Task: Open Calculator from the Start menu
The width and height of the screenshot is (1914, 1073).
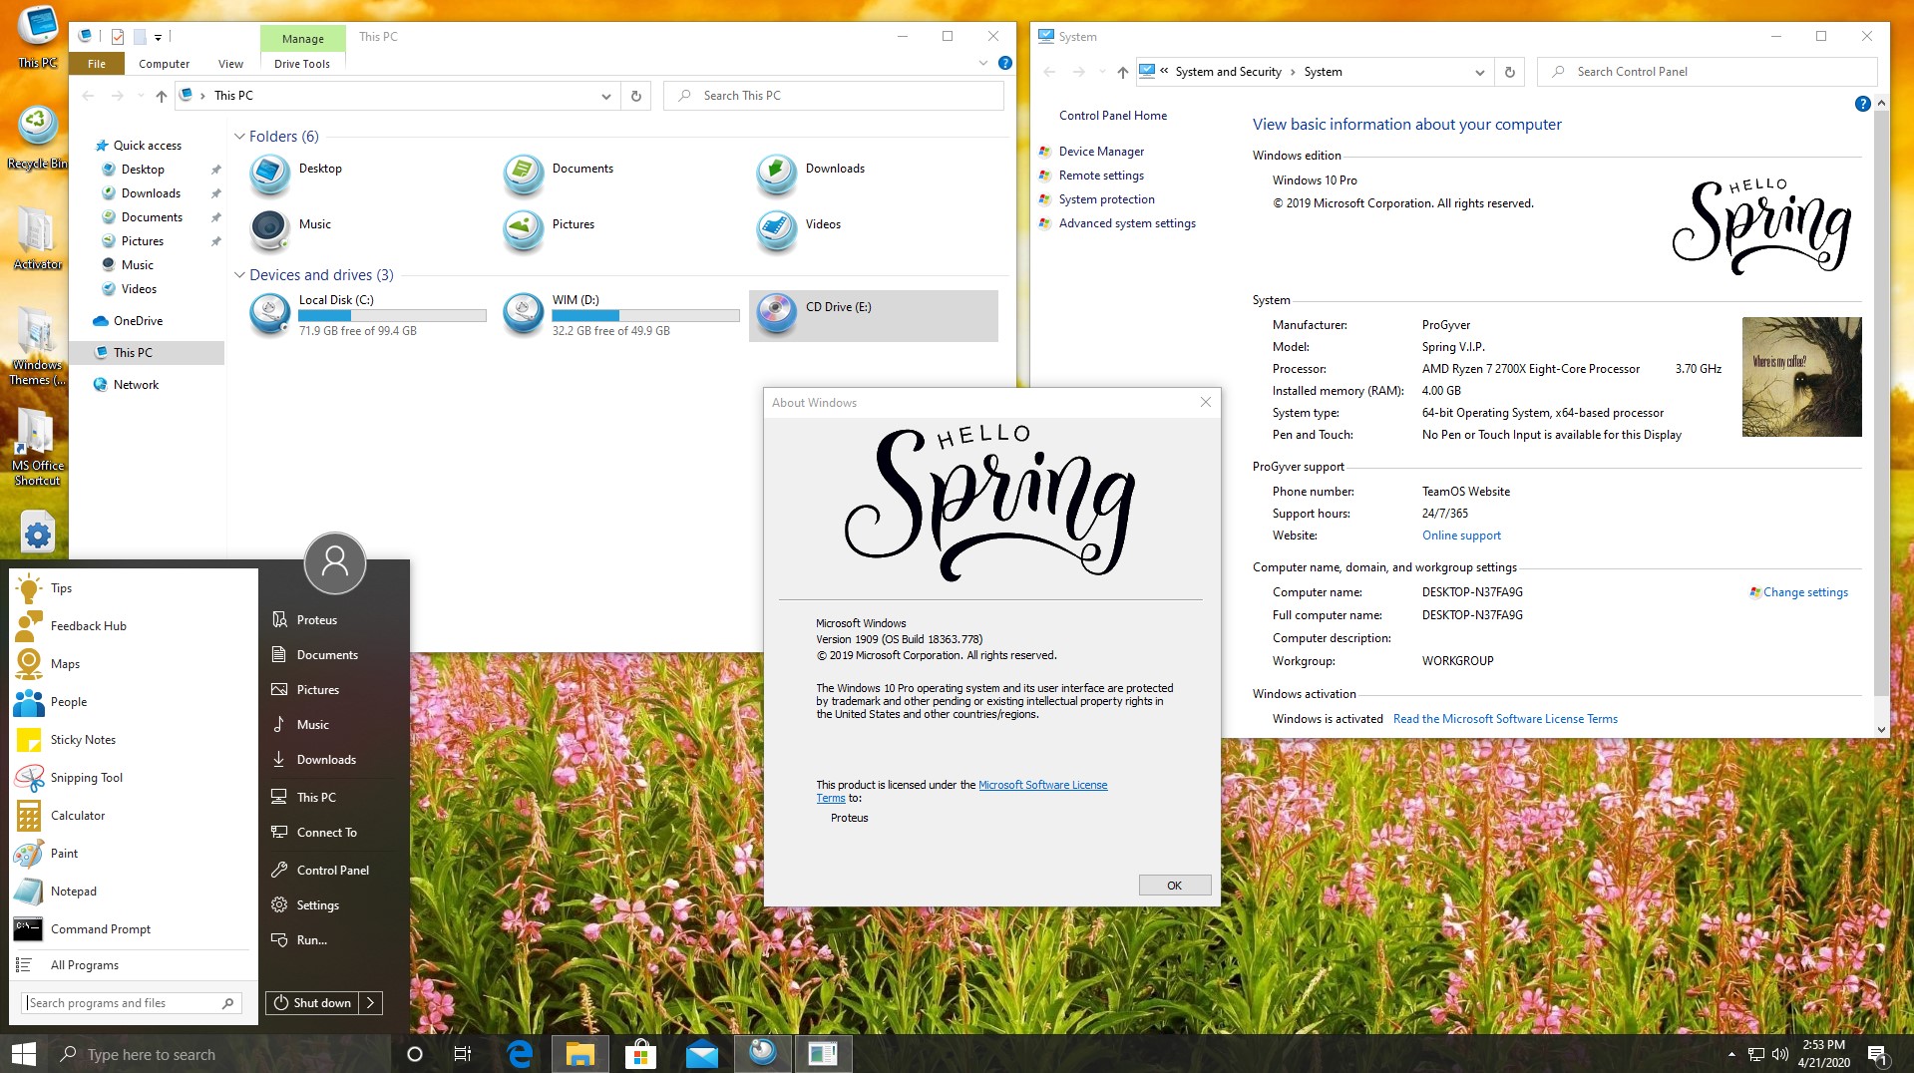Action: coord(134,816)
